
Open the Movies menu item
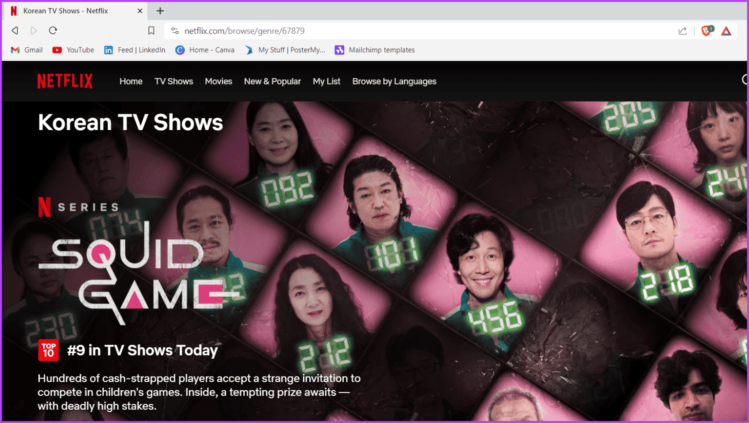click(x=218, y=81)
